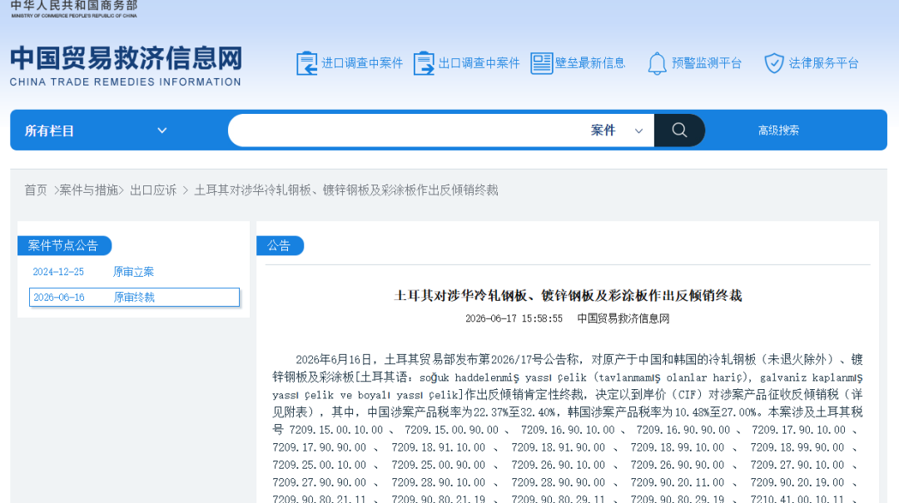Image resolution: width=899 pixels, height=503 pixels.
Task: Click the 中华人民共和国商务部 ministry logo
Action: 74,9
